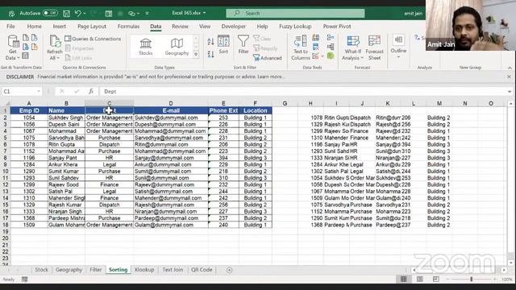
Task: Open the Page Layout tab
Action: [x=92, y=27]
